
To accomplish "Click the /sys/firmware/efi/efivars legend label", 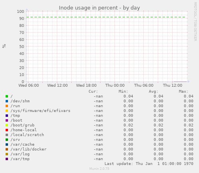I will (x=40, y=111).
